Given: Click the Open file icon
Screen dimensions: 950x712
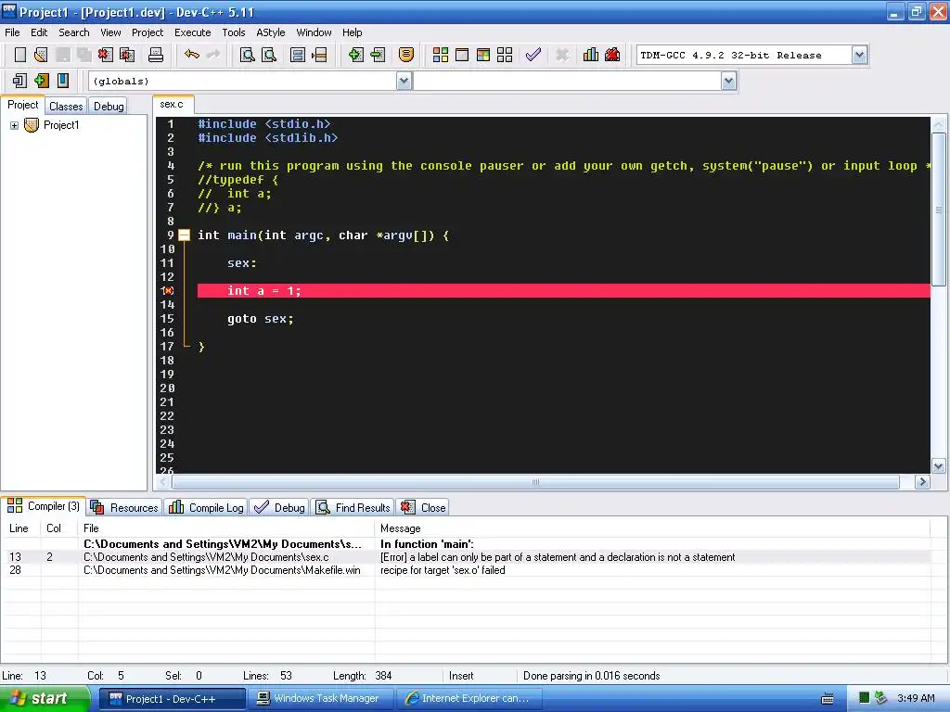Looking at the screenshot, I should point(41,55).
